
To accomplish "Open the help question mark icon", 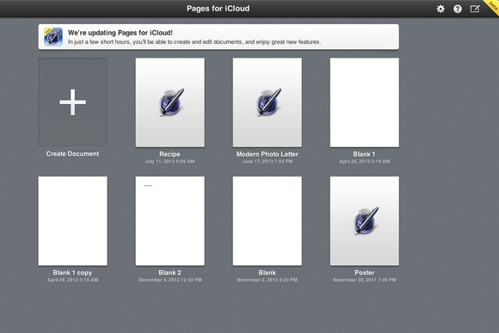I will (458, 9).
